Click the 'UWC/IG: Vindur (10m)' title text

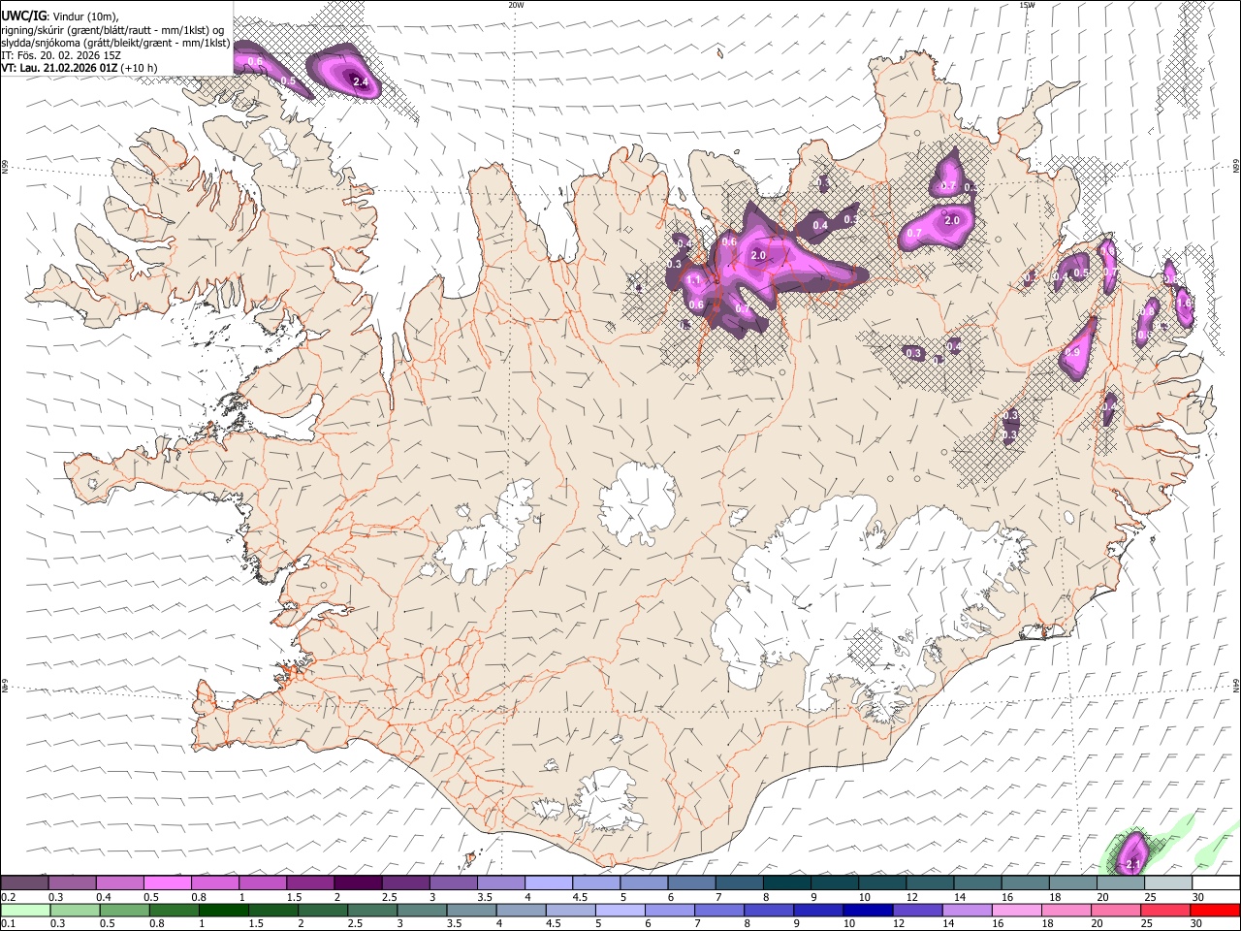pos(59,16)
